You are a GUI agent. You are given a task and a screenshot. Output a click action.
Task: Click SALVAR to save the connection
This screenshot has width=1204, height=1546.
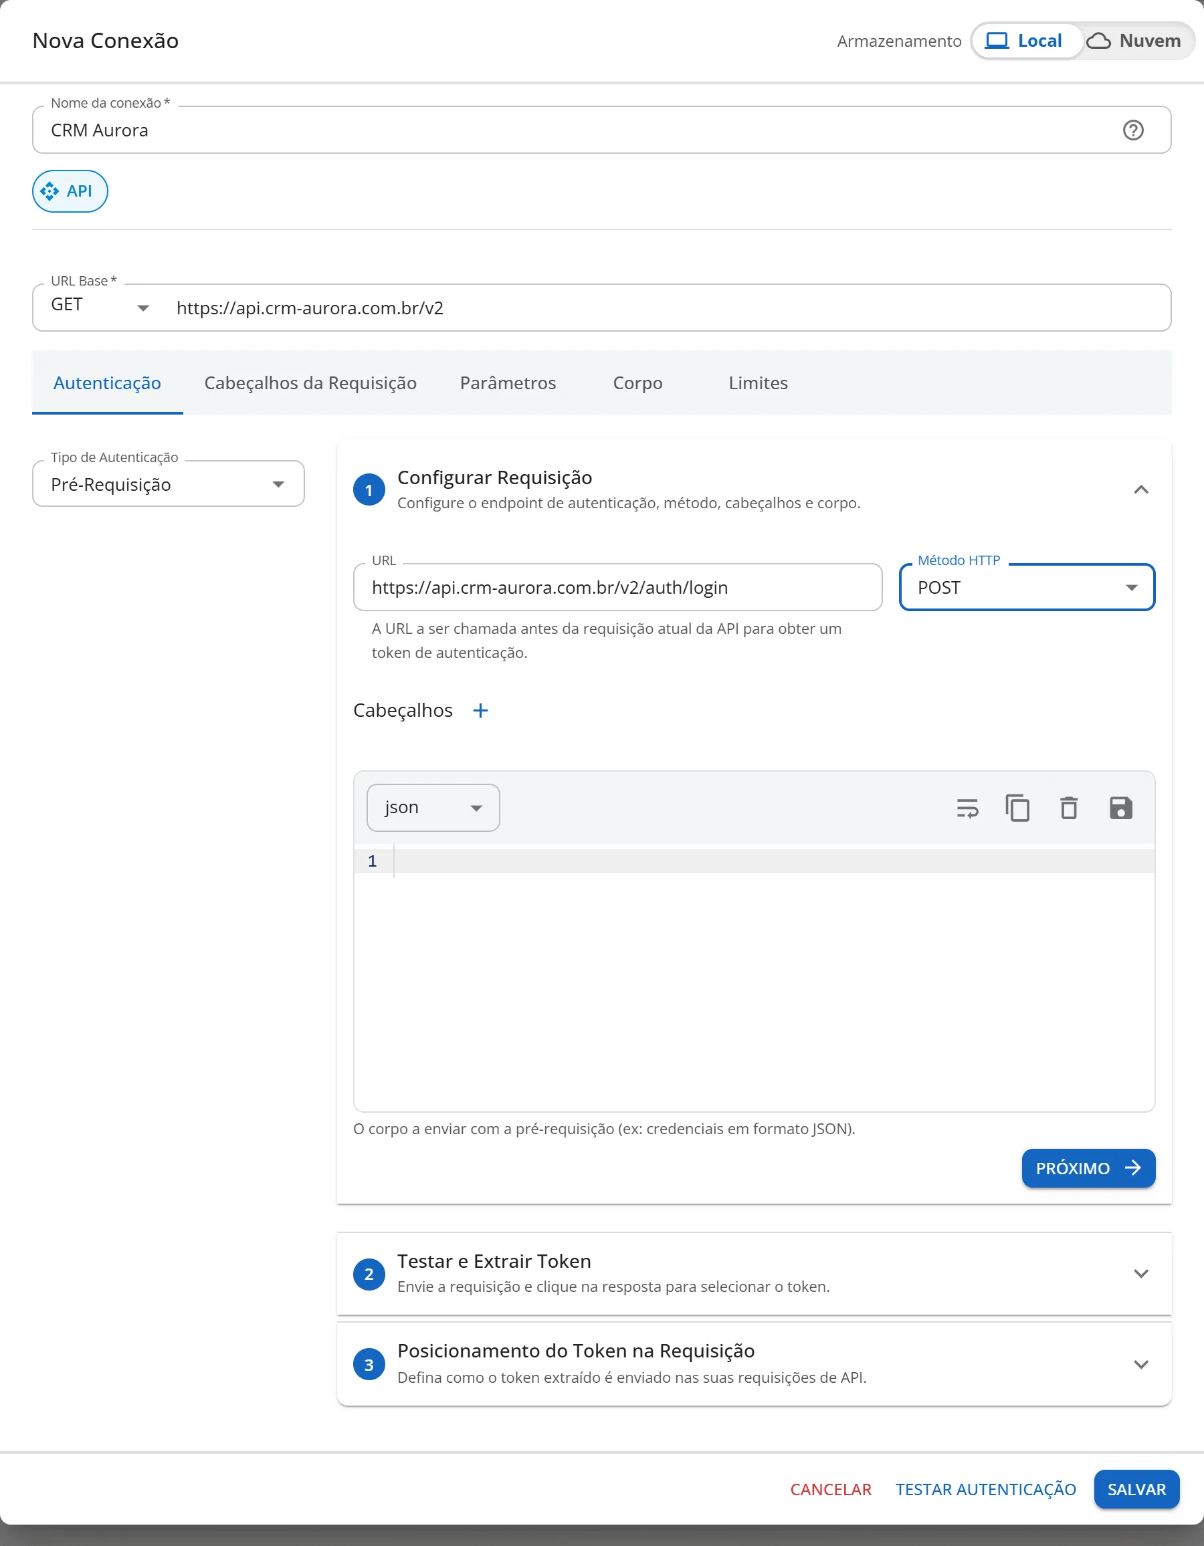tap(1136, 1489)
